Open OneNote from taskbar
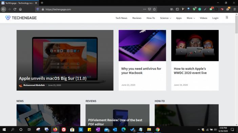The width and height of the screenshot is (238, 133). click(x=98, y=130)
